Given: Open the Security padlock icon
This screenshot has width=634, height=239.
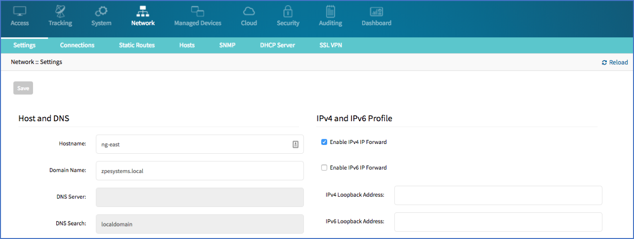Looking at the screenshot, I should 288,11.
